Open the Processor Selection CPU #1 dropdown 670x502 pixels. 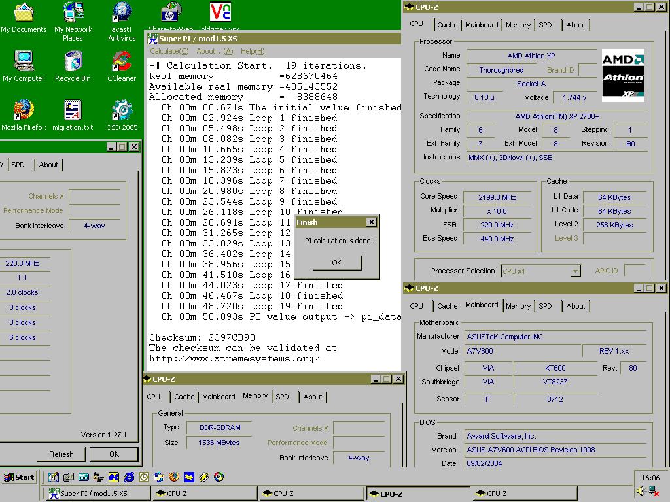pos(540,271)
